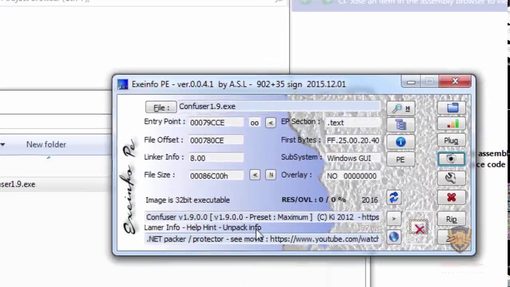This screenshot has height=287, width=510.
Task: Click the Confuser v1.9.0.0 detection result line
Action: pos(263,217)
